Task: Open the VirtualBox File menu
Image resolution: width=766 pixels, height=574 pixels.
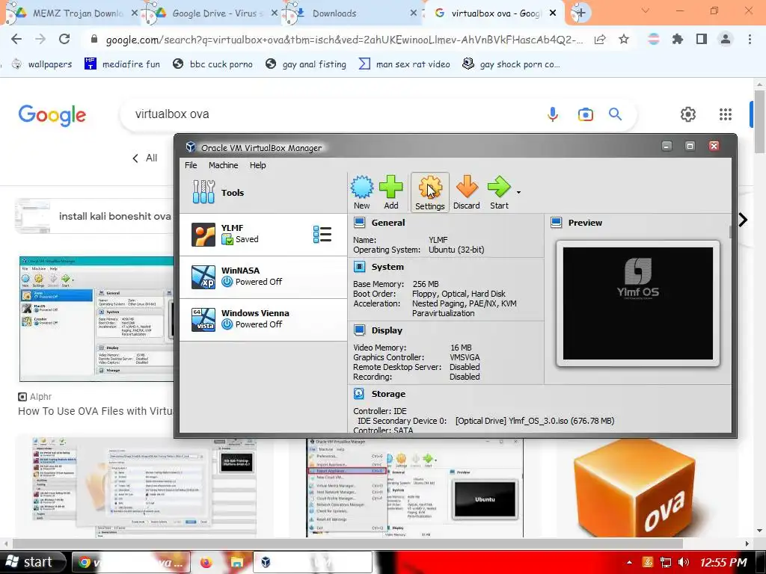Action: pos(191,165)
